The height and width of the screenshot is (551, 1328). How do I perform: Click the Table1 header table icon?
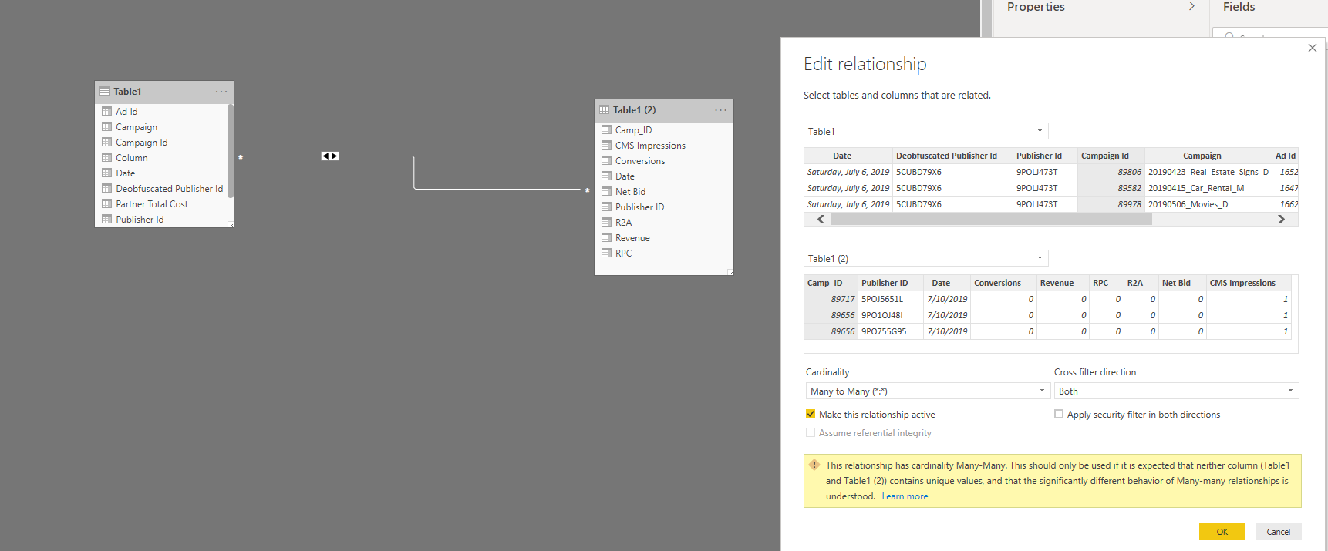(x=104, y=92)
